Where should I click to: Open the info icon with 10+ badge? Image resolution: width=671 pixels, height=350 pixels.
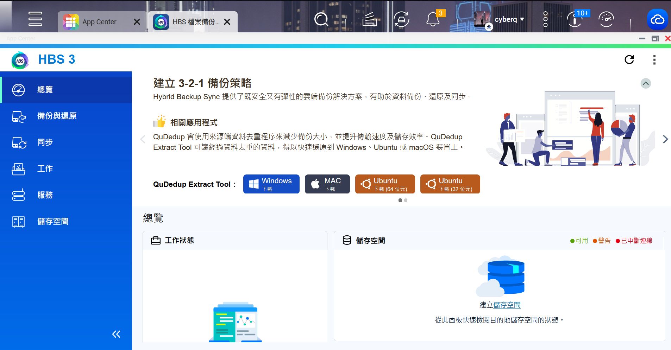point(575,19)
